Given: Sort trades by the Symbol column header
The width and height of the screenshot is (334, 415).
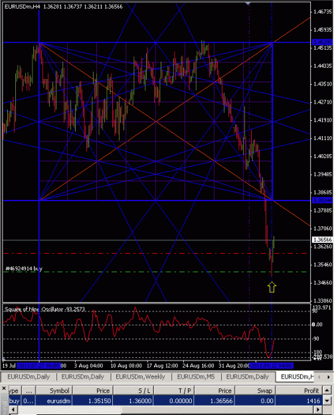Looking at the screenshot, I should 54,390.
